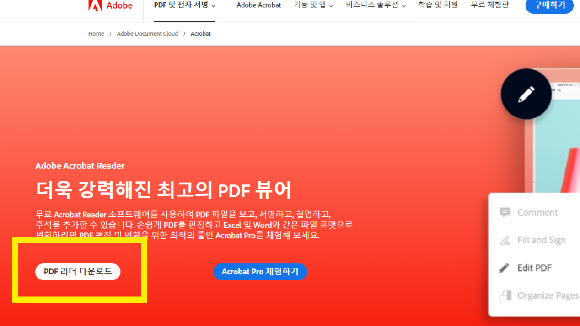Click the Adobe logo icon
Viewport: 580px width, 326px height.
(x=94, y=5)
